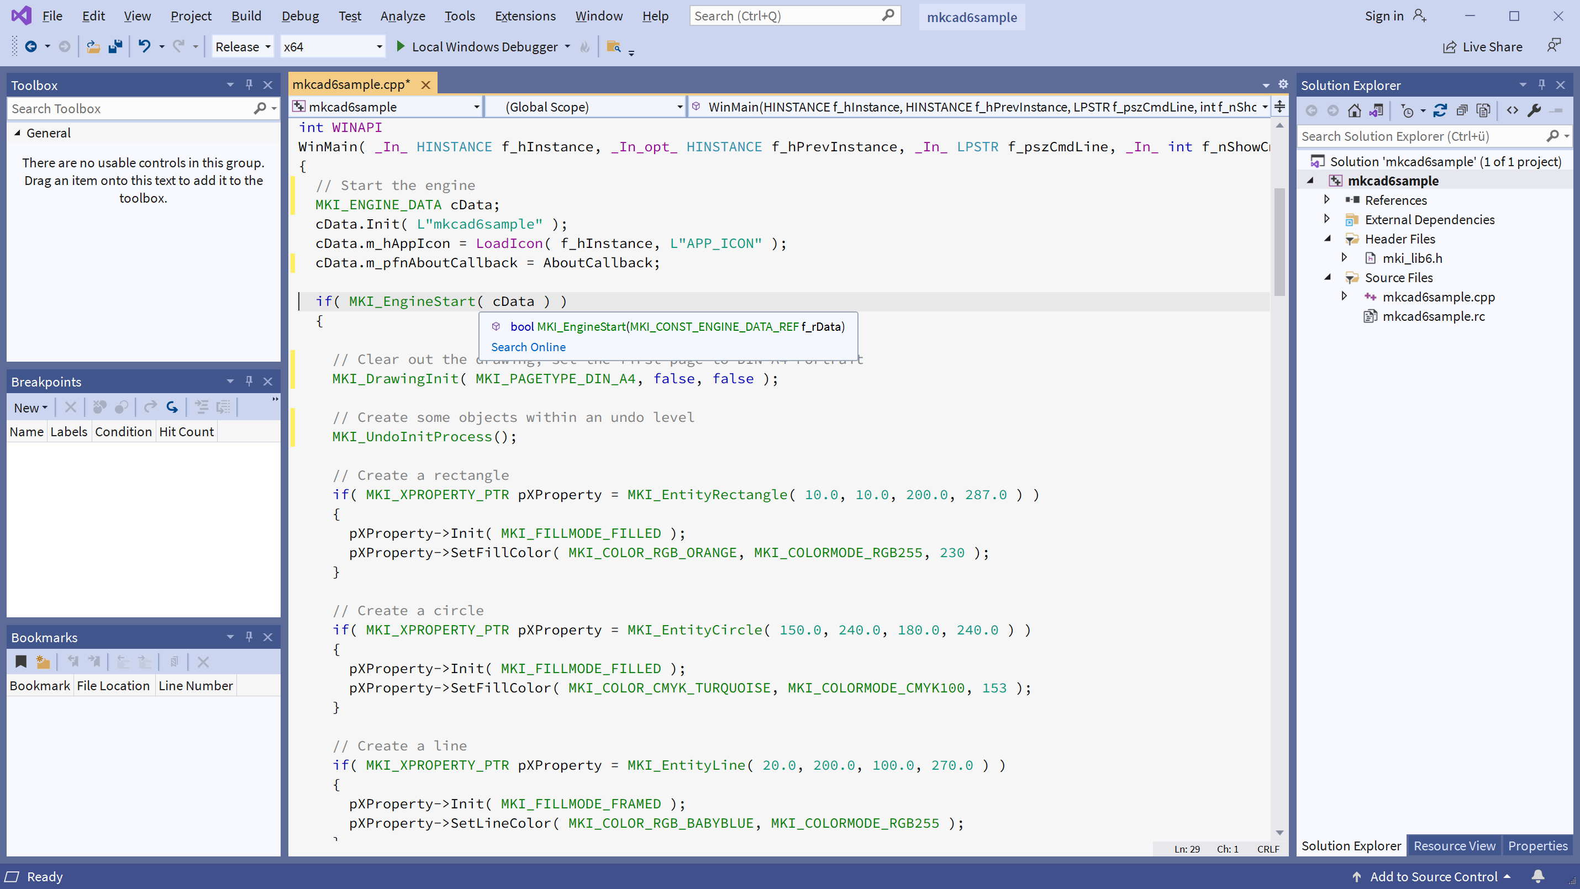Switch to the Resource View tab

click(x=1454, y=845)
